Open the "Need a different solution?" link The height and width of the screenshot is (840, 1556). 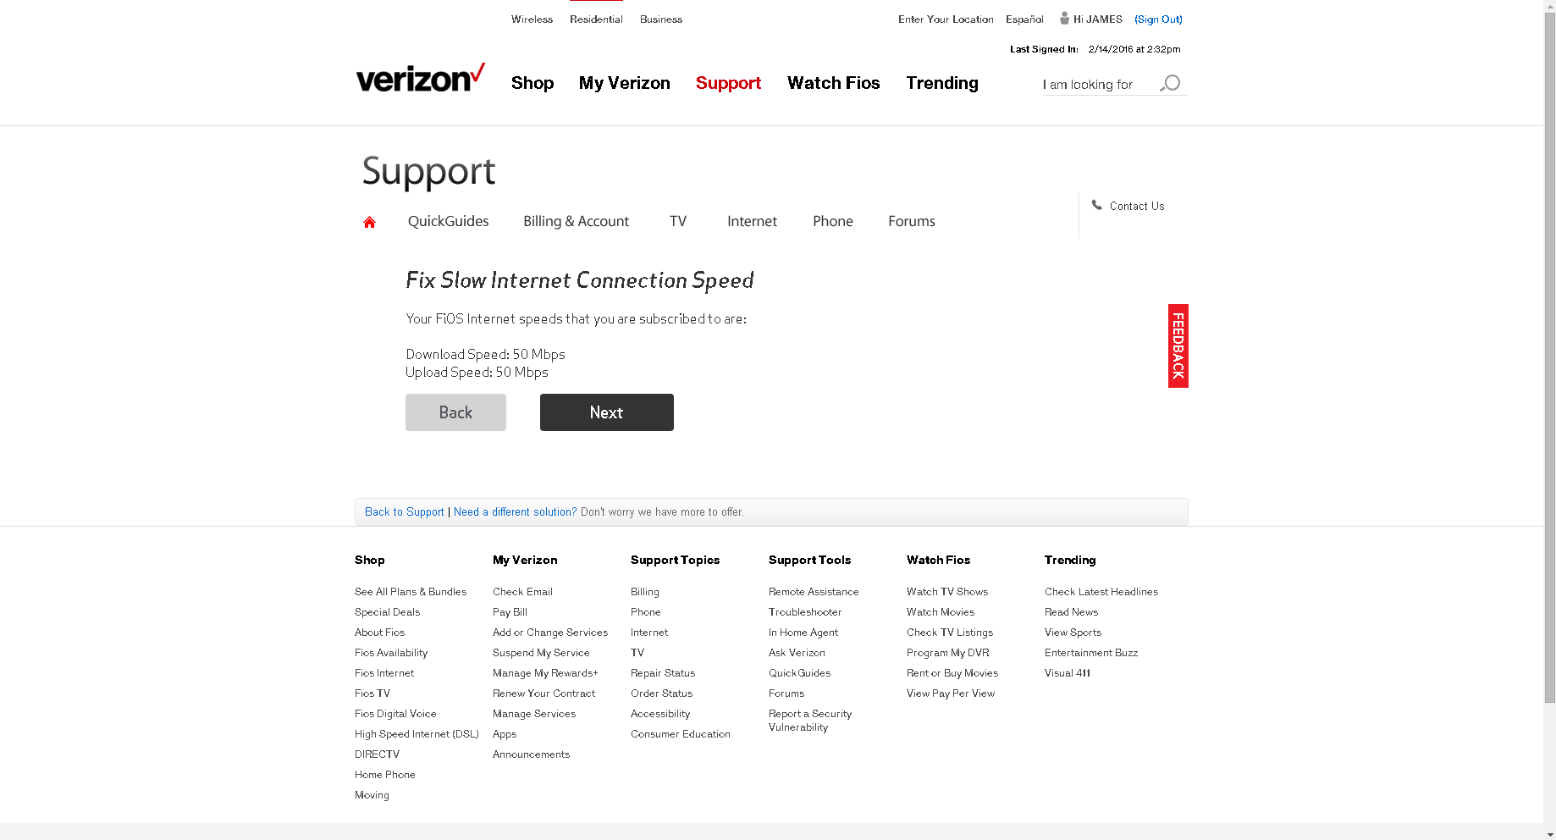coord(515,512)
